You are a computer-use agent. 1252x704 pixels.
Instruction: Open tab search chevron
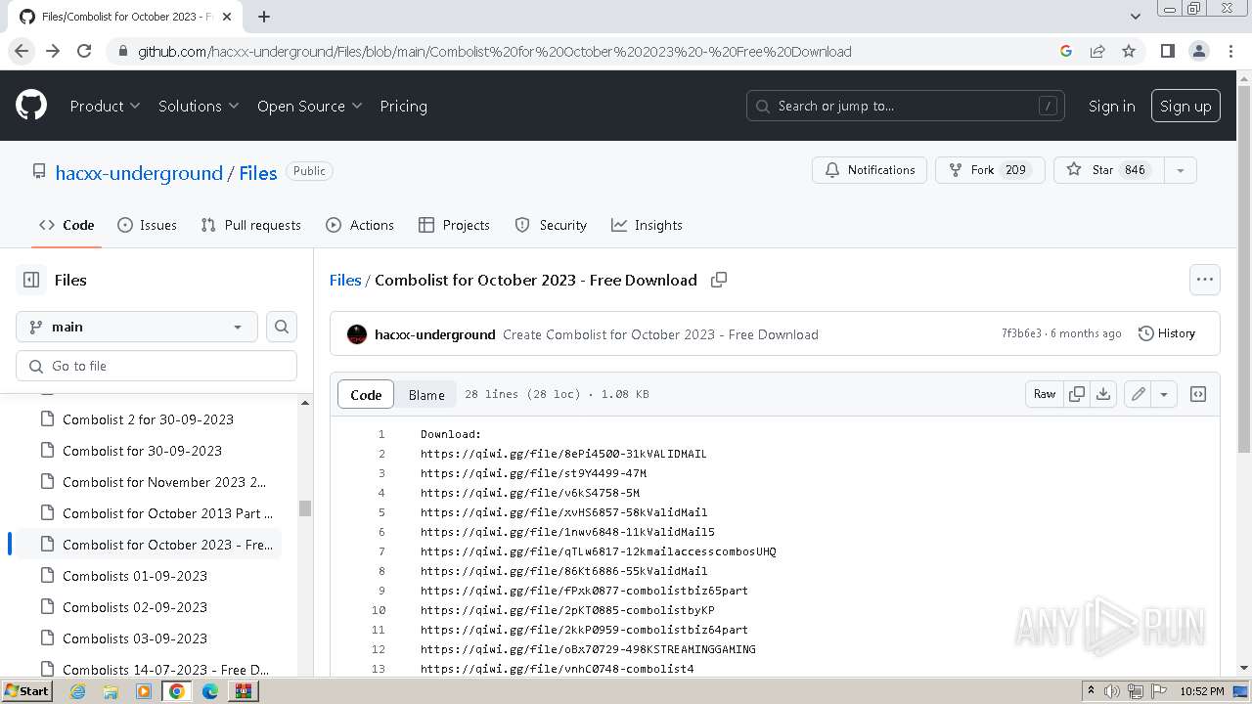pyautogui.click(x=1135, y=17)
